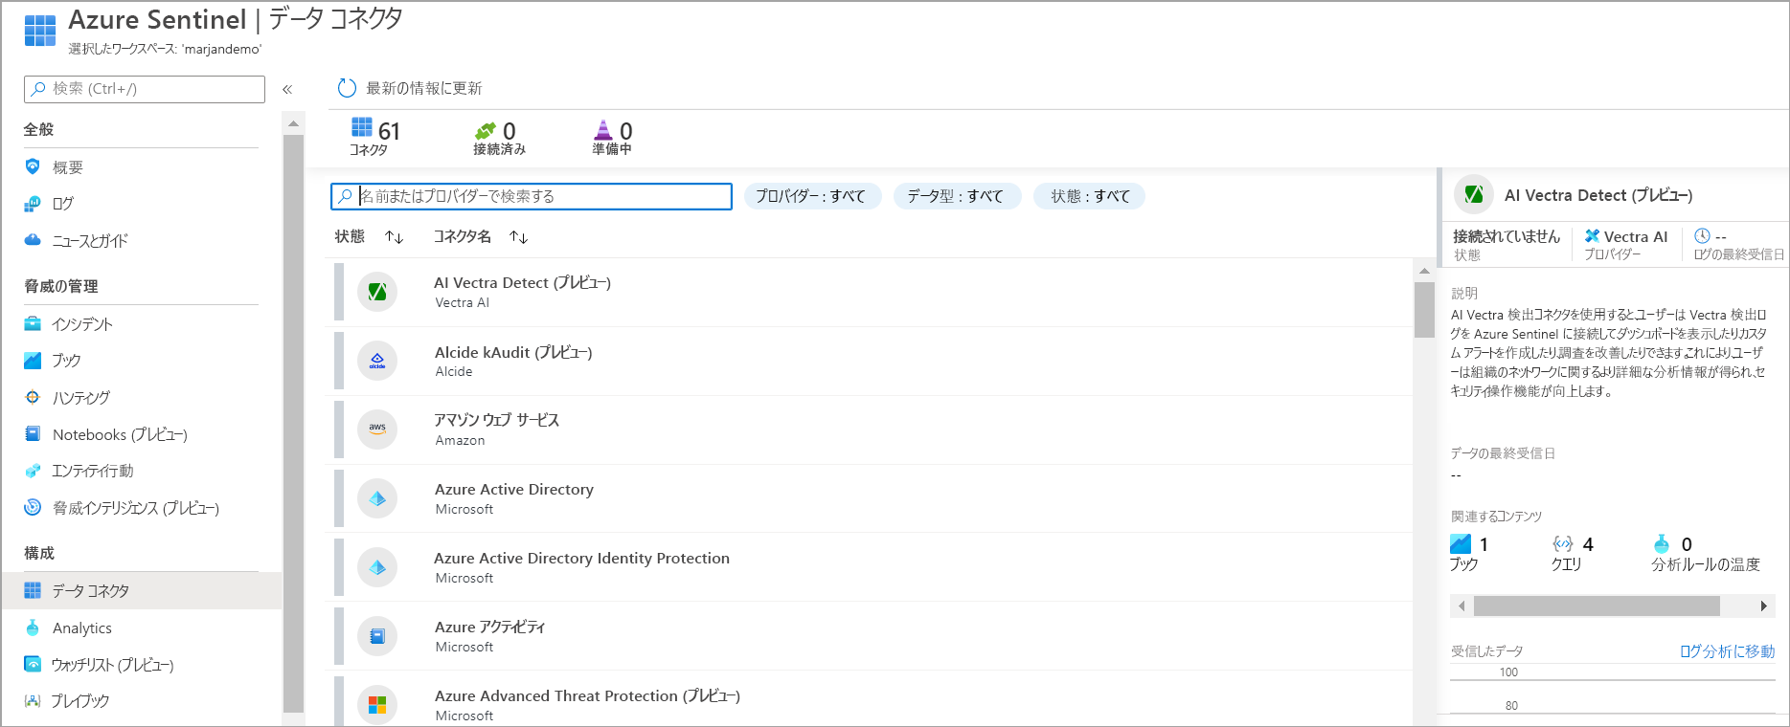
Task: Select the Alcide kAudit connector icon
Action: coord(377,361)
